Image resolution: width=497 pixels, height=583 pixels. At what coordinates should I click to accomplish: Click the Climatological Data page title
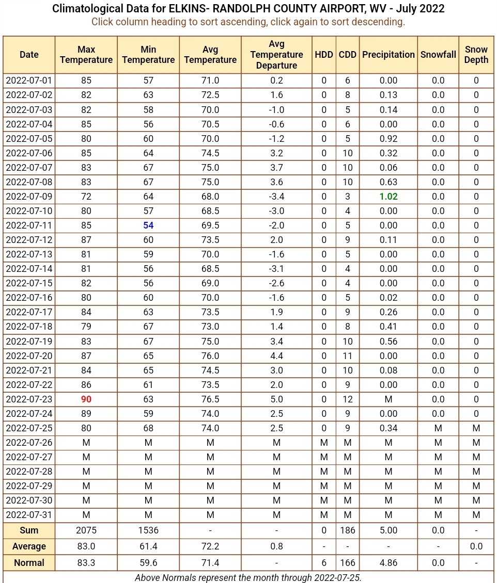click(248, 9)
